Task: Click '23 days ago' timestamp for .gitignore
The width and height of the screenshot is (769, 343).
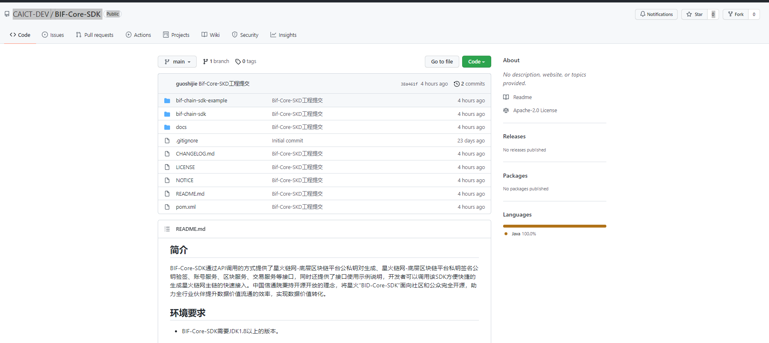Action: (471, 141)
